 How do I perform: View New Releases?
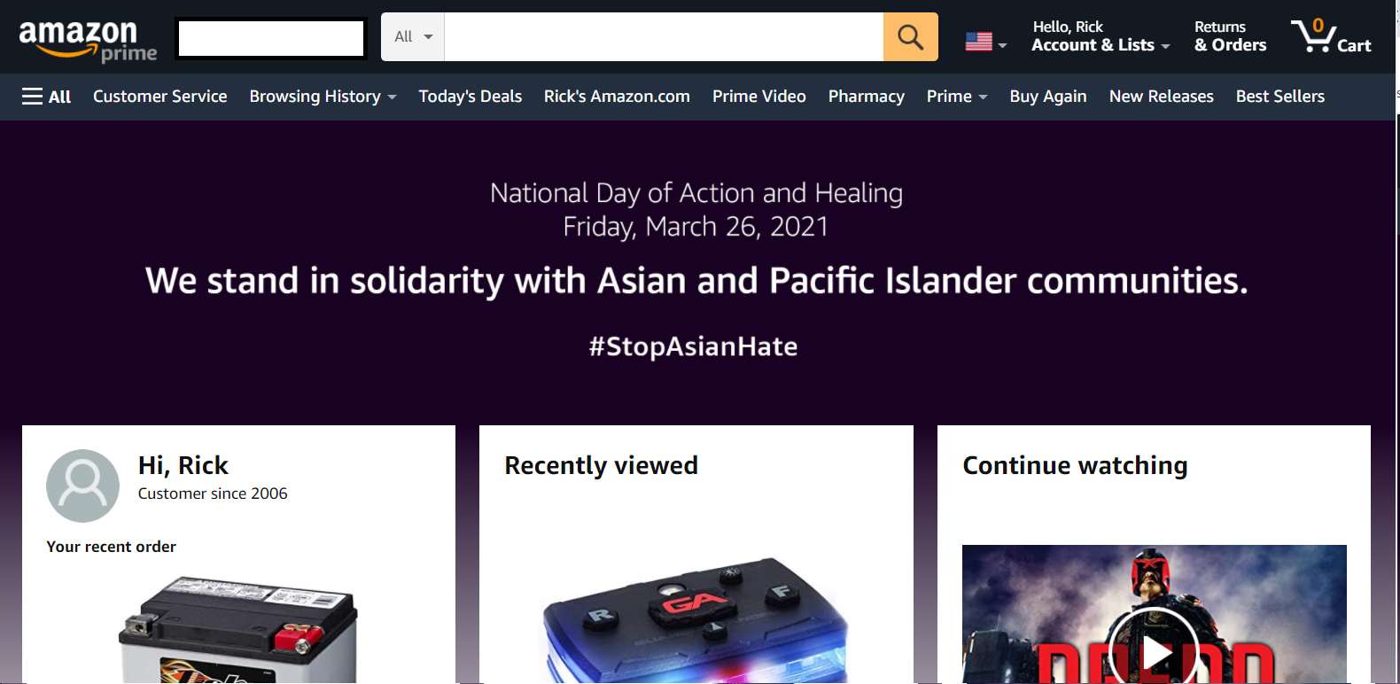pyautogui.click(x=1162, y=97)
